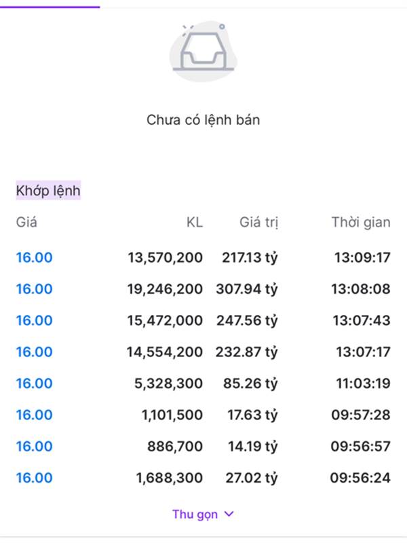Image resolution: width=407 pixels, height=543 pixels.
Task: Collapse the list with Thu gọn
Action: tap(203, 514)
